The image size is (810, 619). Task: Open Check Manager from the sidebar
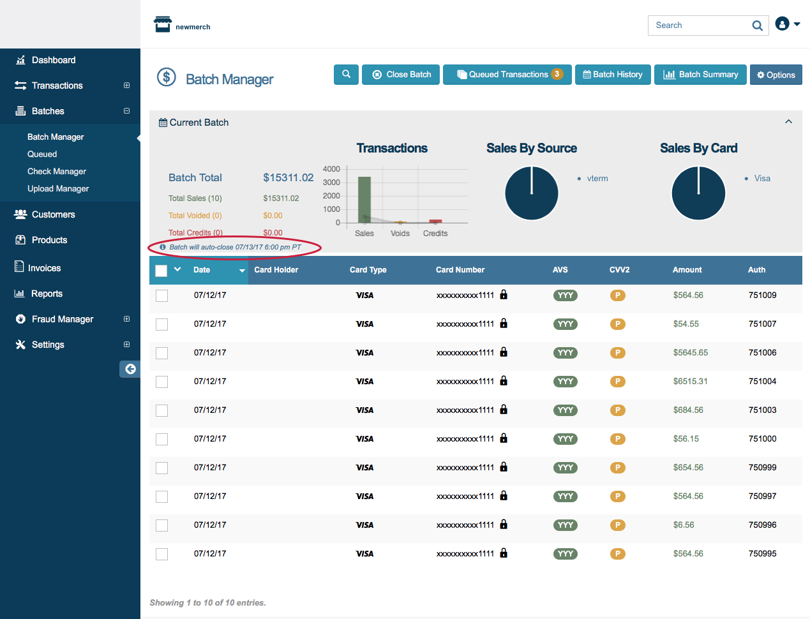tap(57, 171)
